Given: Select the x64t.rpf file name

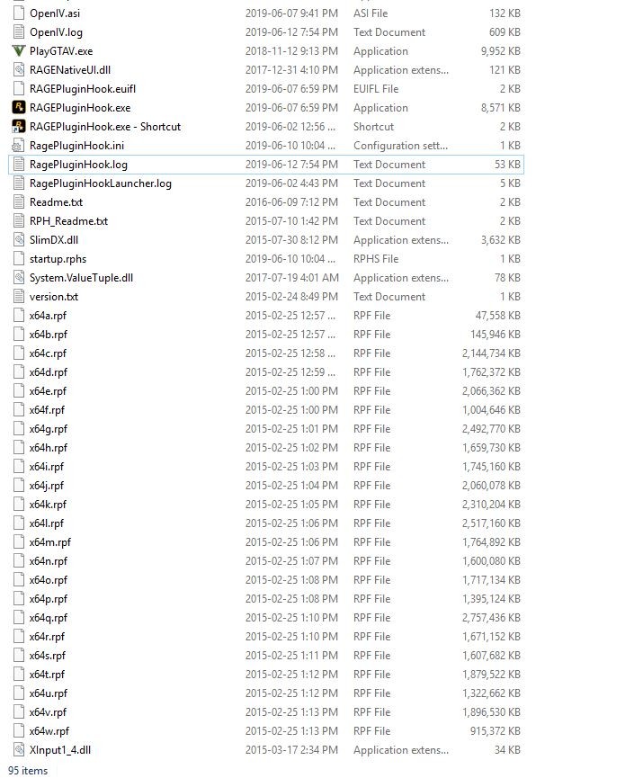Looking at the screenshot, I should tap(47, 675).
